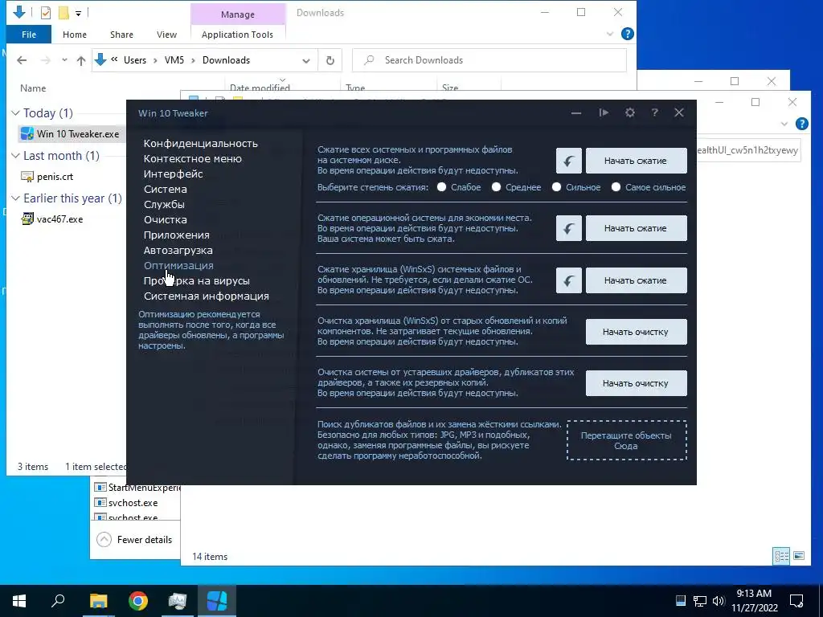Open Customize Quick Access Toolbar dropdown
Screen dimensions: 823x617
tap(78, 13)
